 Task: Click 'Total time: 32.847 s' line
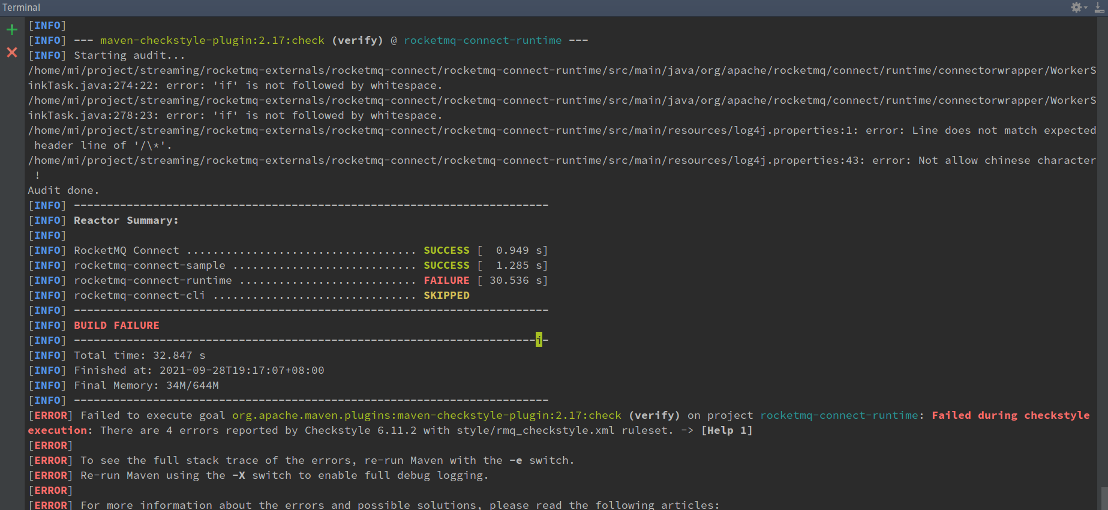[x=139, y=355]
